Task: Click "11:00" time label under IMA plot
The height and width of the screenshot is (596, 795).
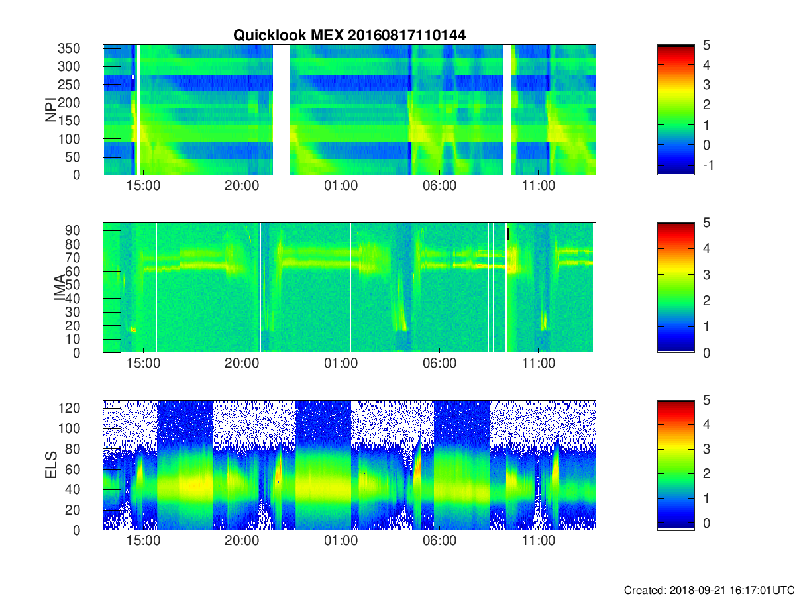Action: 539,364
